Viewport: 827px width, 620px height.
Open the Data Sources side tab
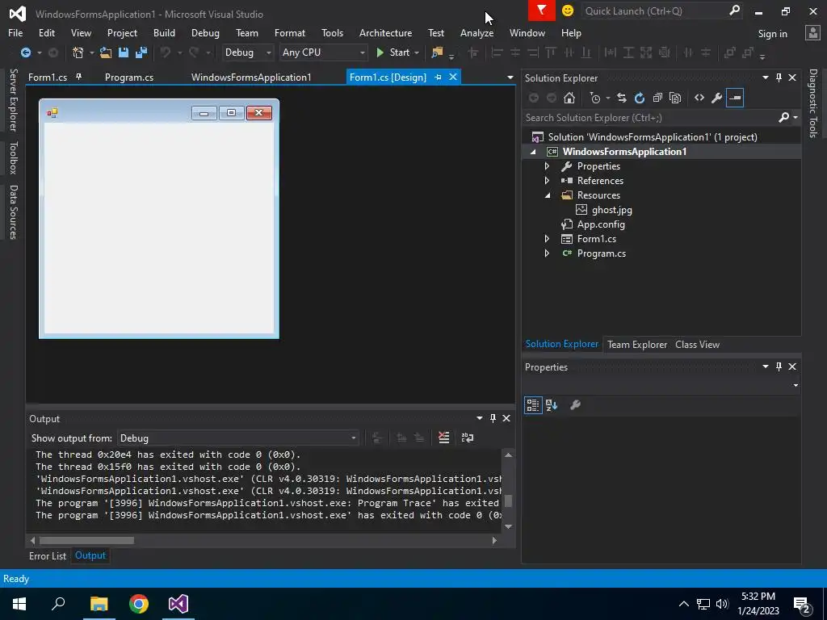[13, 212]
